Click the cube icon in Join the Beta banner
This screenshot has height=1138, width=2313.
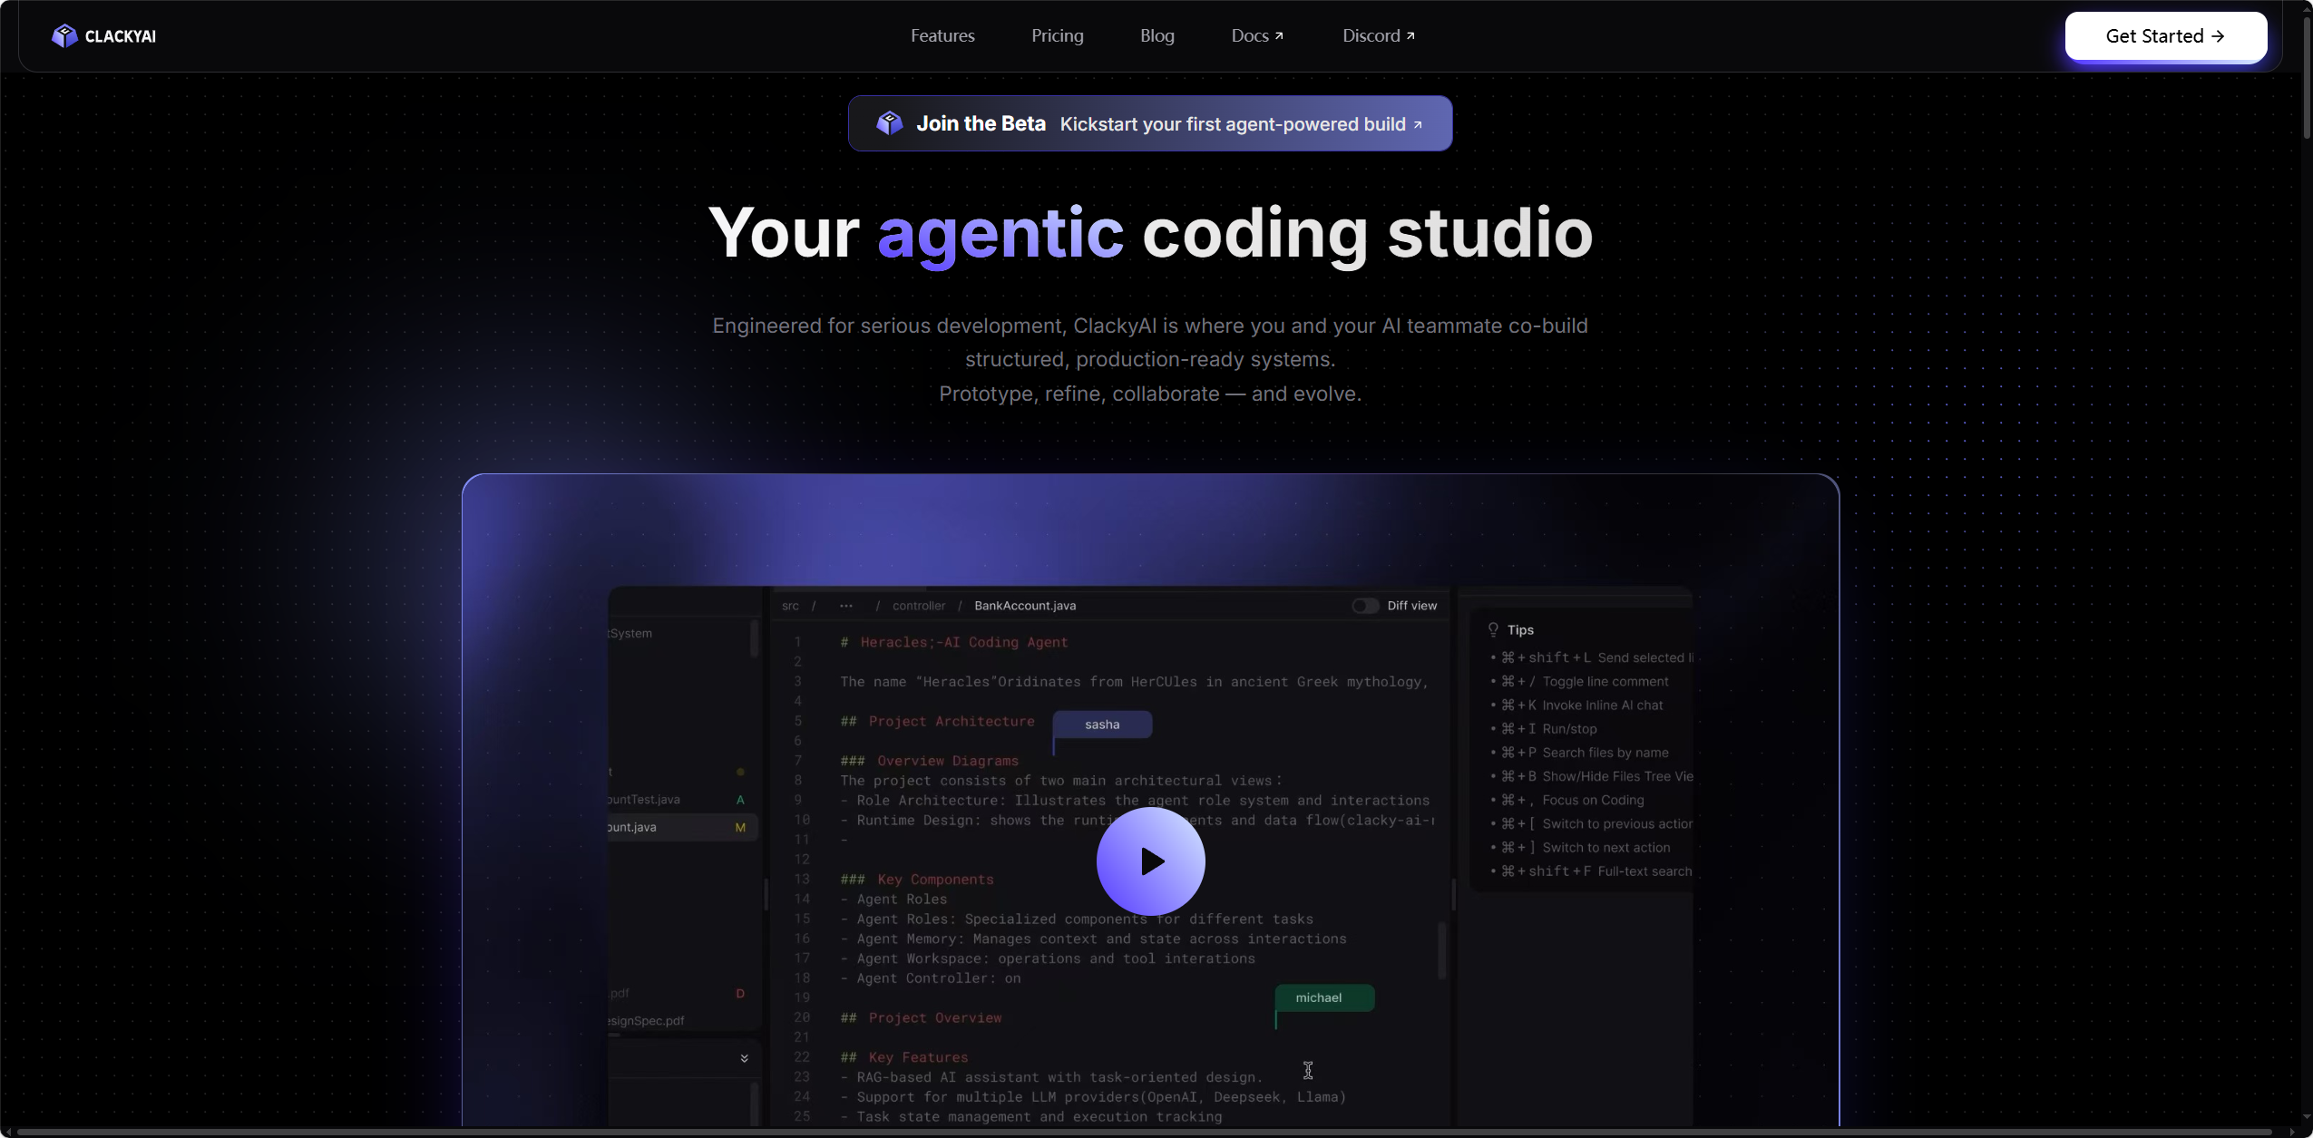coord(889,123)
